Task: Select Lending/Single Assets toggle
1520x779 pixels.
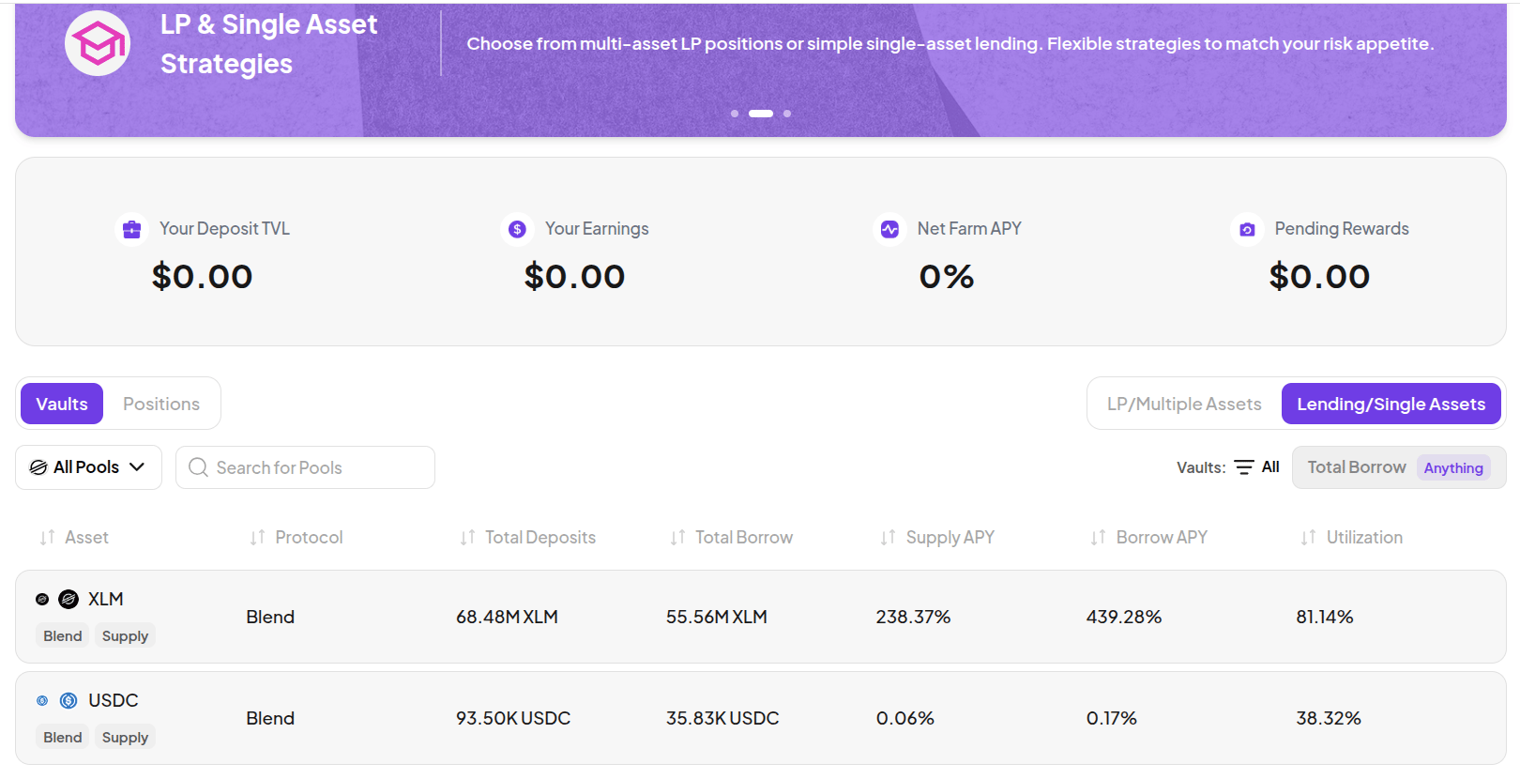Action: pyautogui.click(x=1391, y=404)
